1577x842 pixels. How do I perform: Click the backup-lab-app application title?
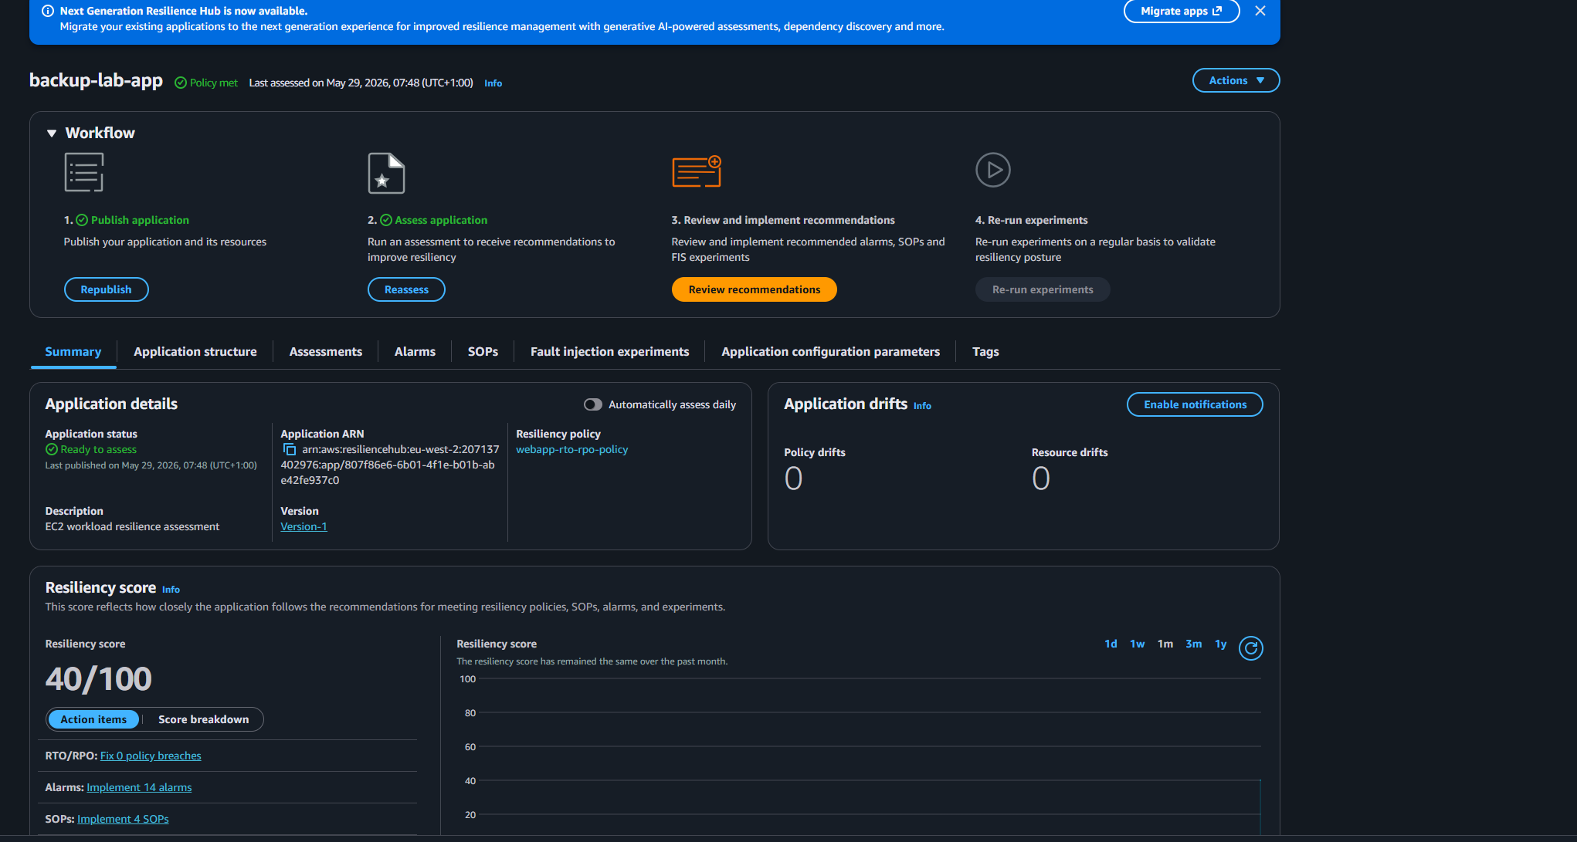pos(96,80)
